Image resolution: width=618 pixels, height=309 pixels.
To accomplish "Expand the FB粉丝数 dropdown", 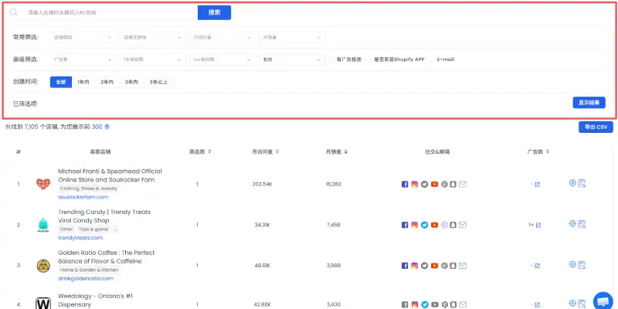I will pyautogui.click(x=152, y=59).
